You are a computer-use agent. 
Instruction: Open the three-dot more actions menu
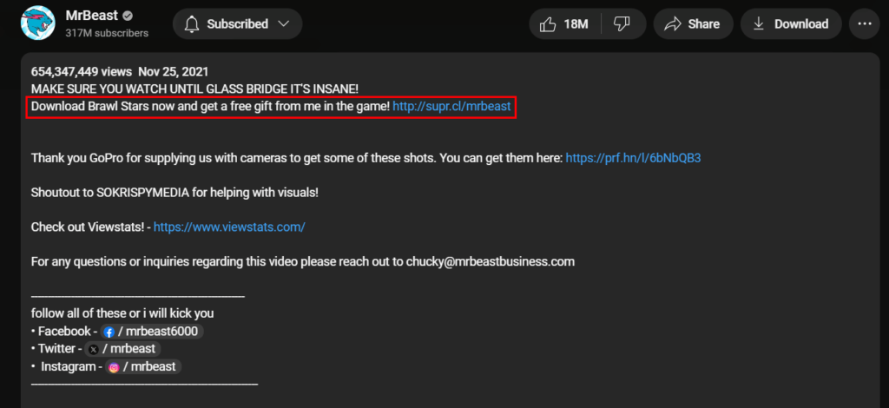(864, 23)
